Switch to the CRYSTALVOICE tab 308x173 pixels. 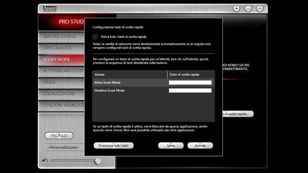(x=61, y=48)
